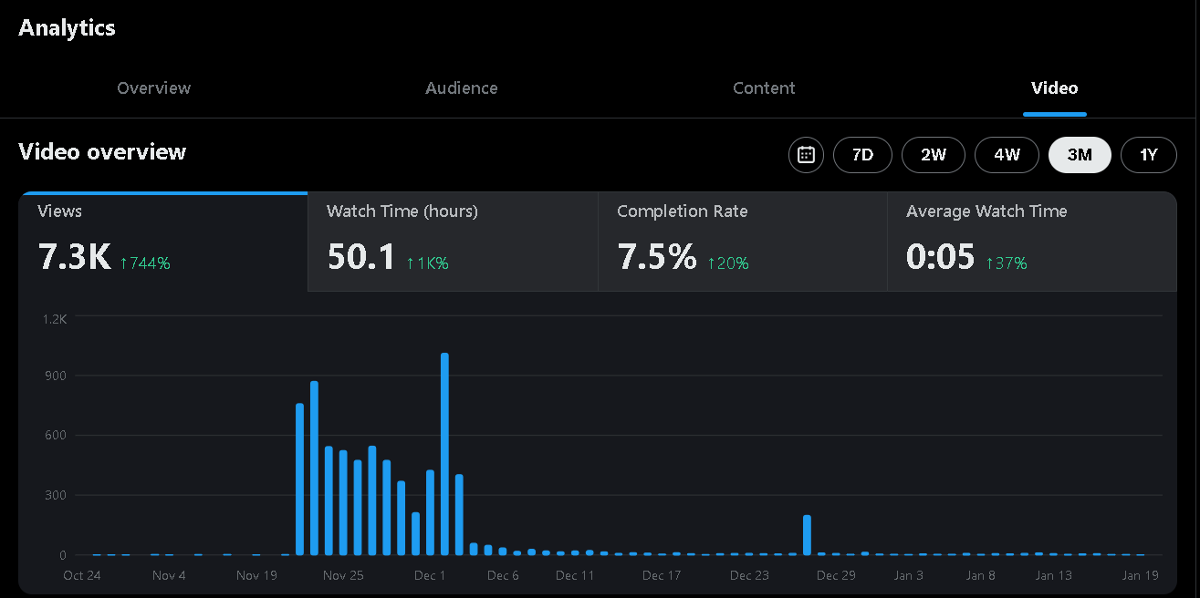The height and width of the screenshot is (598, 1200).
Task: Switch to the Content tab
Action: 764,88
